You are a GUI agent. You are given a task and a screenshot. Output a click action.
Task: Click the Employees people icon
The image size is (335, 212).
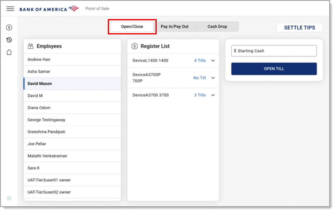pyautogui.click(x=31, y=46)
